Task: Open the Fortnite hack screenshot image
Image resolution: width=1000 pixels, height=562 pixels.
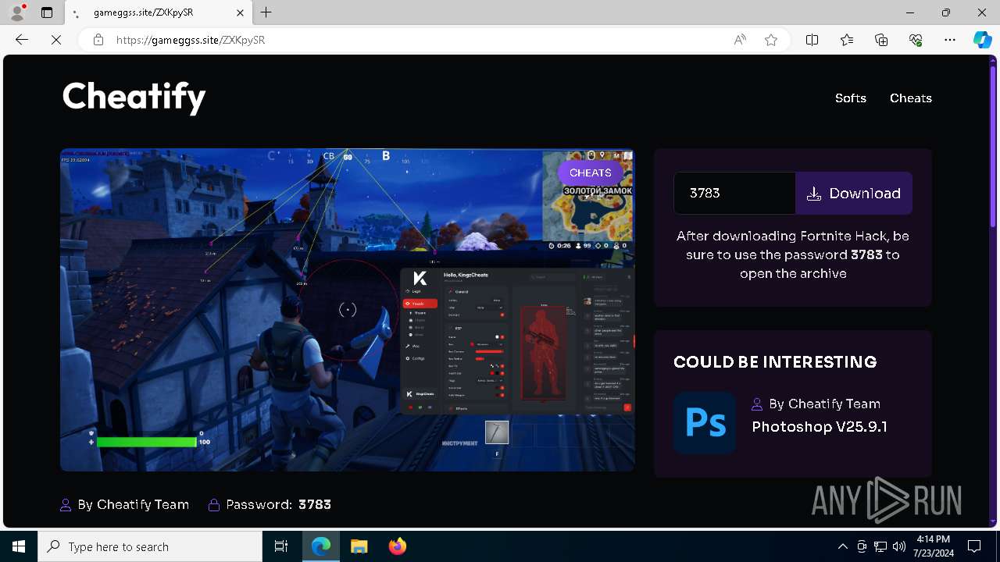Action: coord(348,310)
